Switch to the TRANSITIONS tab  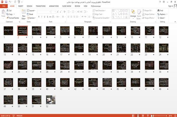(41, 6)
